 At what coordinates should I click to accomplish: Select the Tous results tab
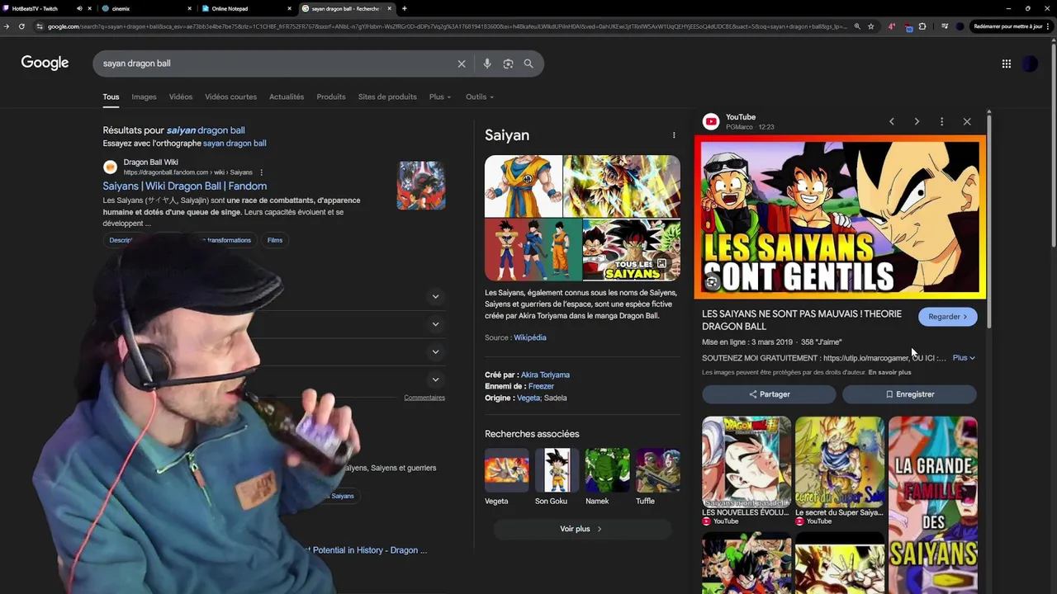point(111,97)
